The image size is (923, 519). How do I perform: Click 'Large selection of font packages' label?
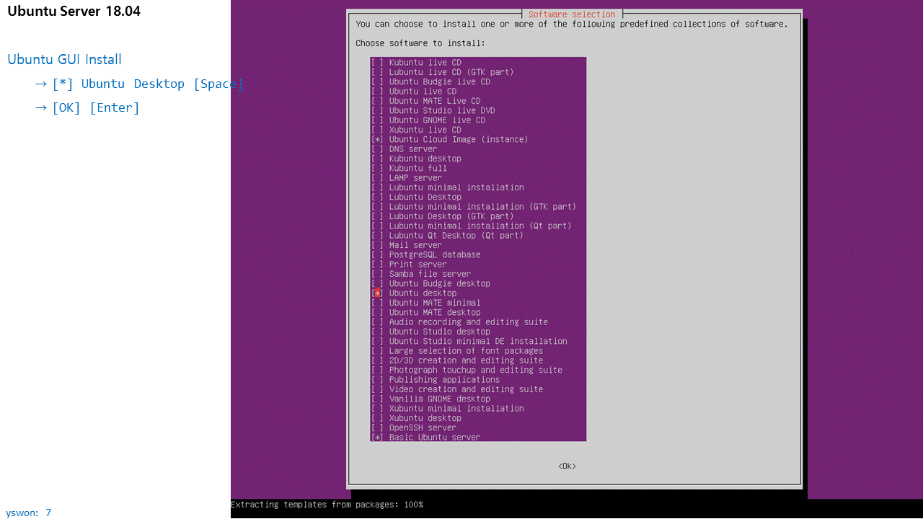coord(466,351)
